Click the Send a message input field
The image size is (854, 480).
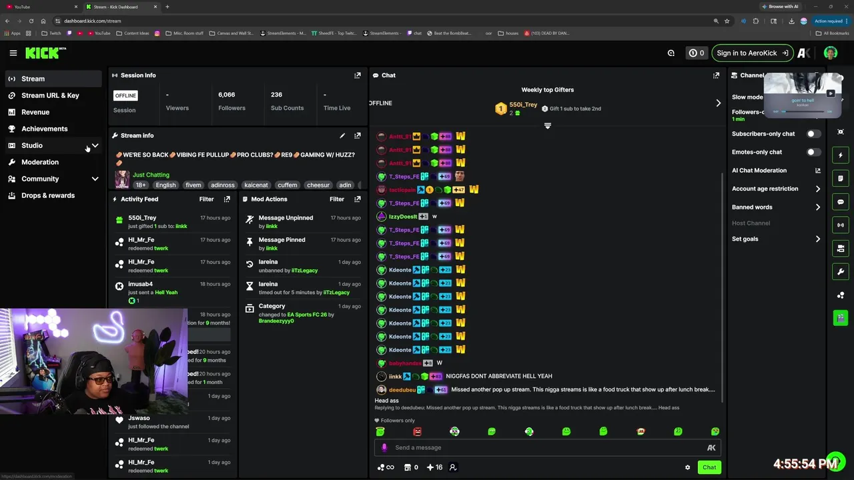pos(547,447)
